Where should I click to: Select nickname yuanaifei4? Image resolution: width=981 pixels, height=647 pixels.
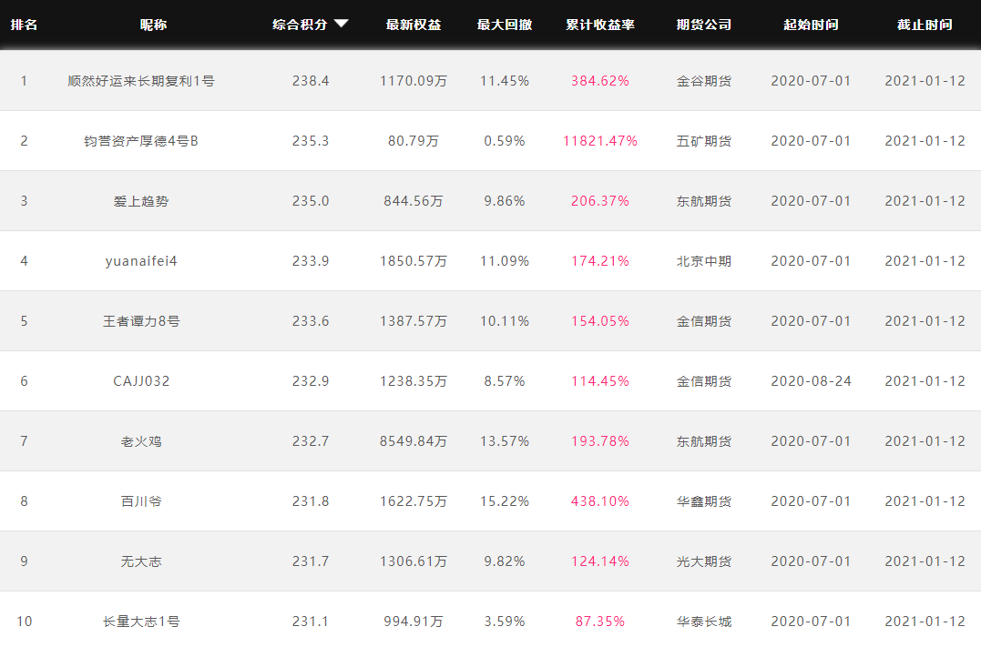pyautogui.click(x=141, y=260)
